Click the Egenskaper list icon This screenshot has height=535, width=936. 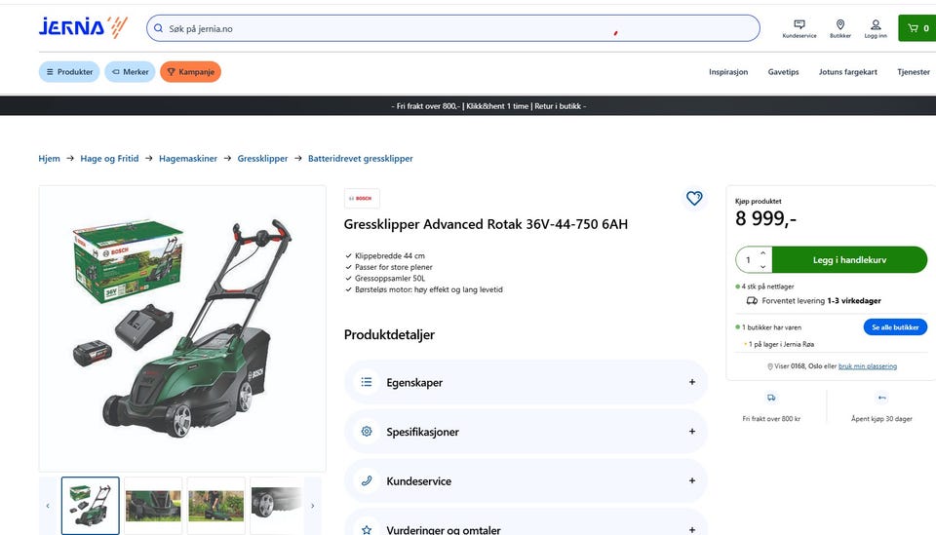367,382
